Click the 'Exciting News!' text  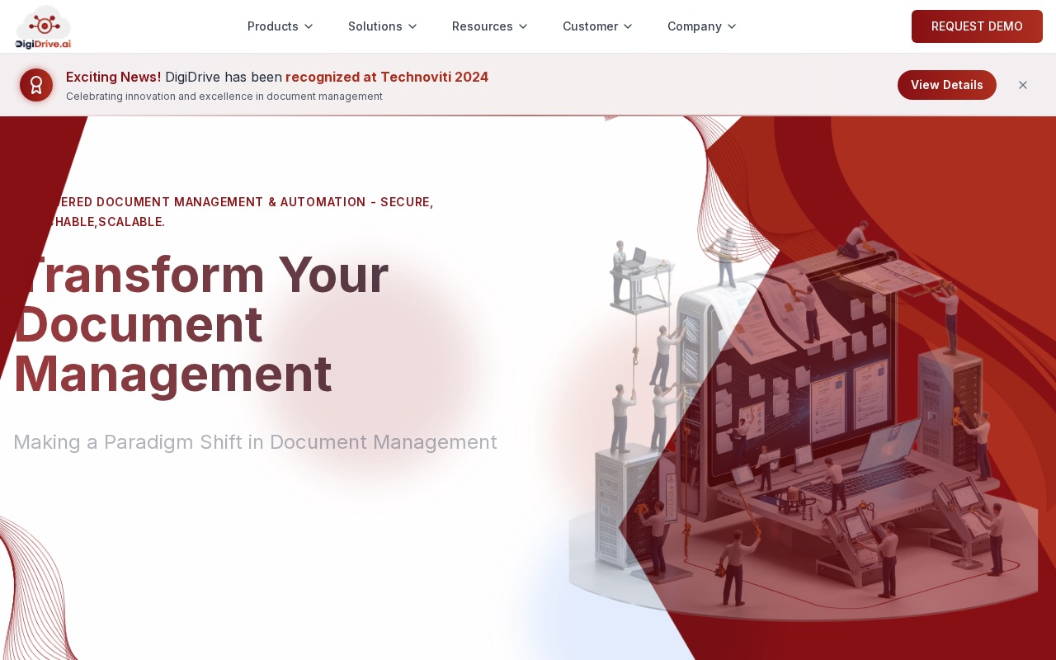[x=114, y=77]
